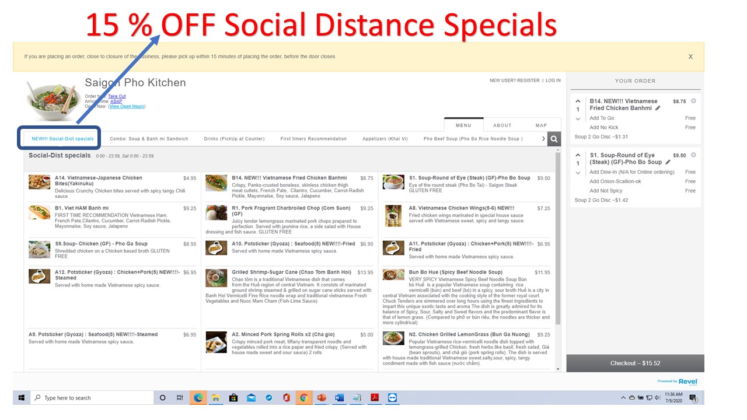The width and height of the screenshot is (747, 420).
Task: Open PowerPoint from the taskbar
Action: click(x=321, y=398)
